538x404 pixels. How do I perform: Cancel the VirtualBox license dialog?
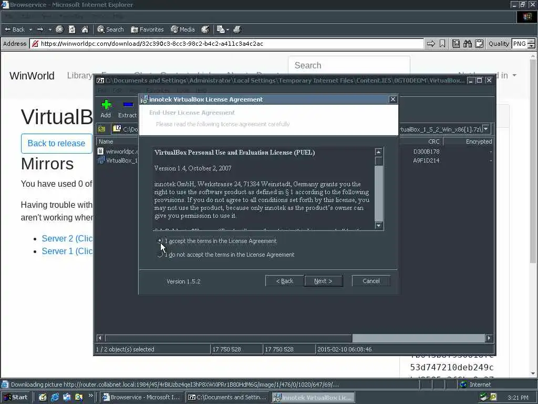371,281
